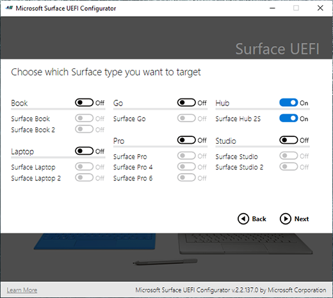Minimize the UEFI Configurator window
This screenshot has width=333, height=298.
point(272,8)
